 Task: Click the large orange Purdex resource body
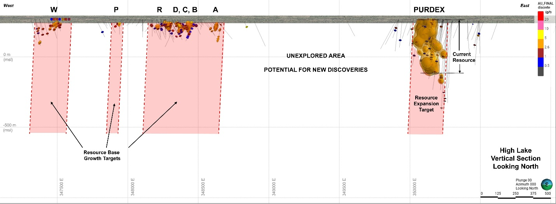point(428,47)
